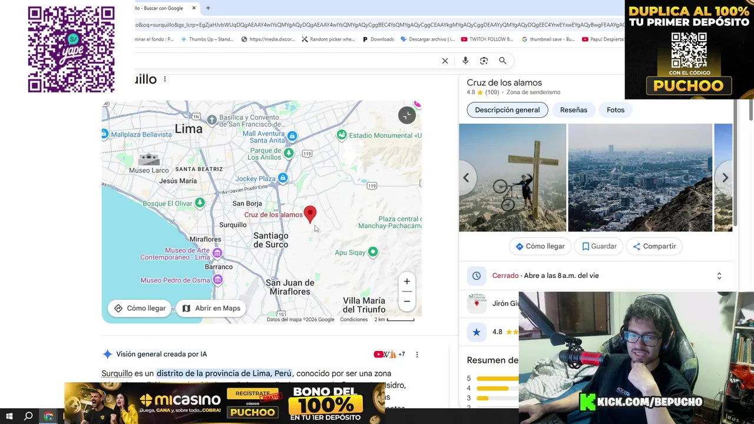Screen dimensions: 754x424
Task: Click the San Juan de Miraflores label
Action: pos(290,287)
